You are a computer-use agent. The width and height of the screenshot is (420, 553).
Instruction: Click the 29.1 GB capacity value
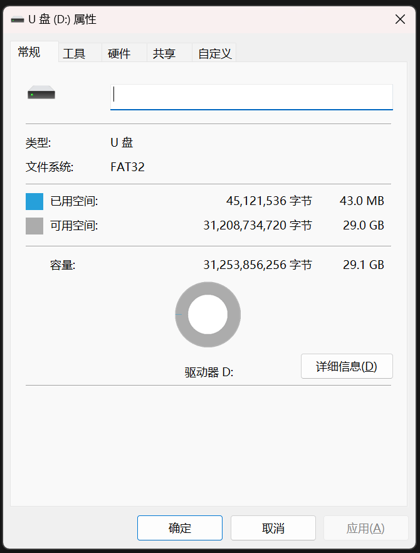(x=363, y=265)
